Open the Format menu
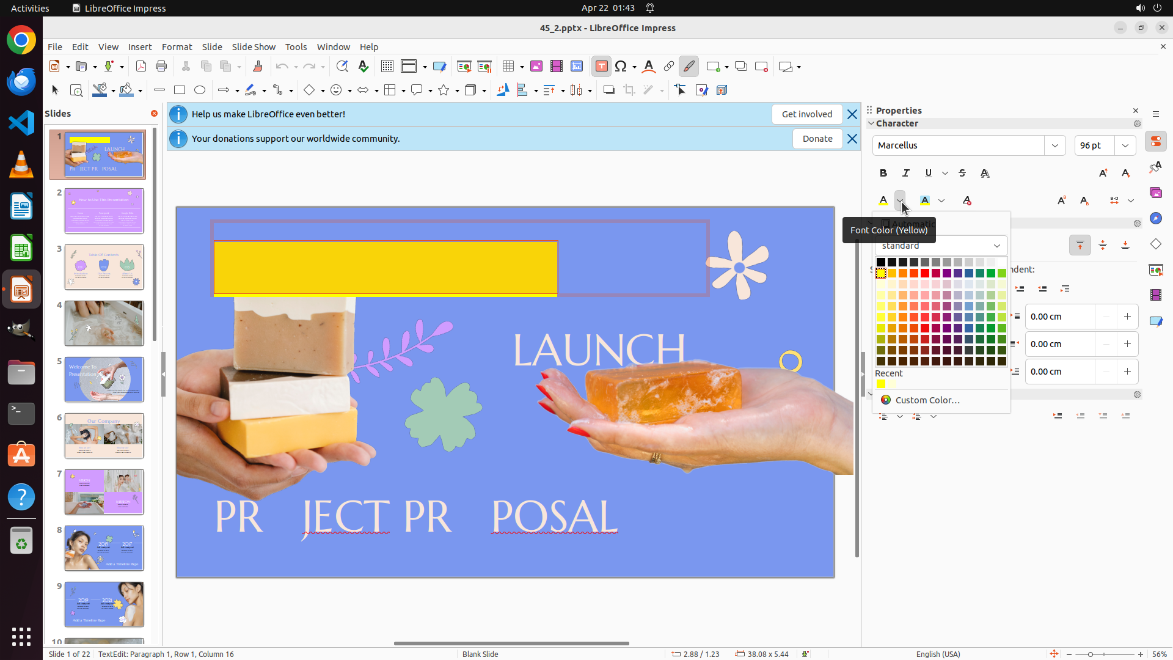 (177, 47)
